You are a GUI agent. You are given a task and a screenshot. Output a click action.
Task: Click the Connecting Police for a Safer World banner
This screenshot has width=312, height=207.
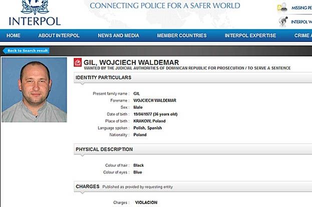coord(165,5)
